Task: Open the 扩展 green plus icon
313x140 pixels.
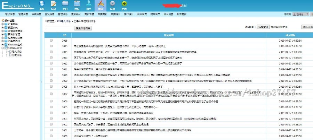Action: pos(124,3)
